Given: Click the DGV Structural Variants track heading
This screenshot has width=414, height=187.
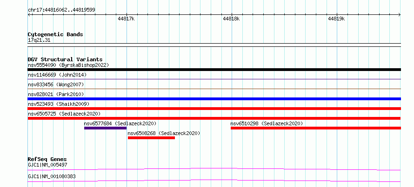Looking at the screenshot, I should pos(65,59).
